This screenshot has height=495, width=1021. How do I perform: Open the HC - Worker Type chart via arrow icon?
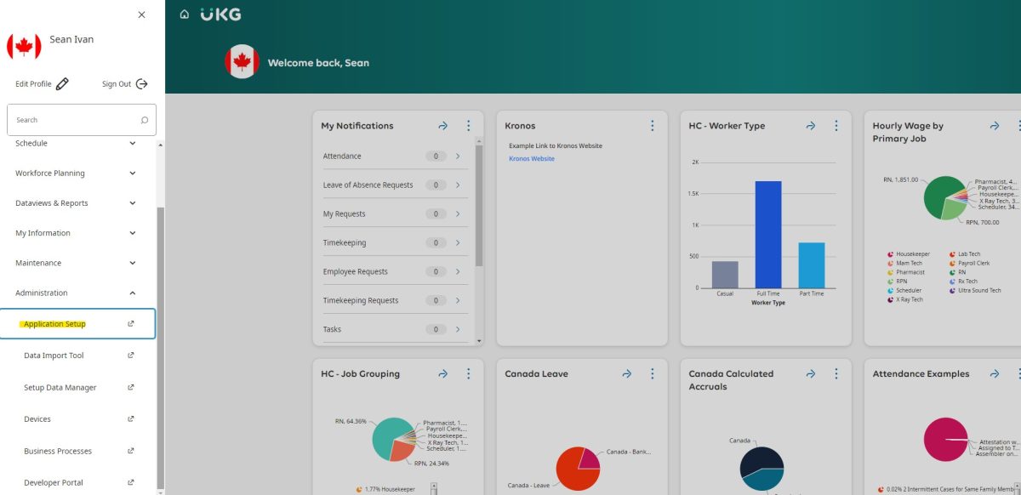[x=810, y=125]
